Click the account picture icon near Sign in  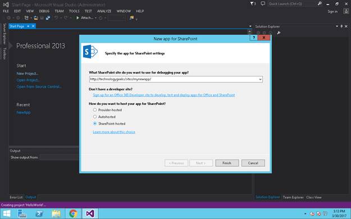[x=346, y=11]
